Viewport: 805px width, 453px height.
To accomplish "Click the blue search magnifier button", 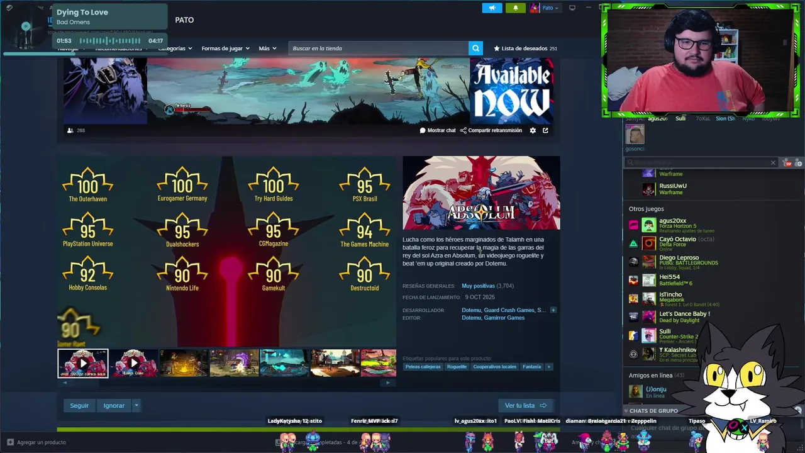I will (x=476, y=48).
